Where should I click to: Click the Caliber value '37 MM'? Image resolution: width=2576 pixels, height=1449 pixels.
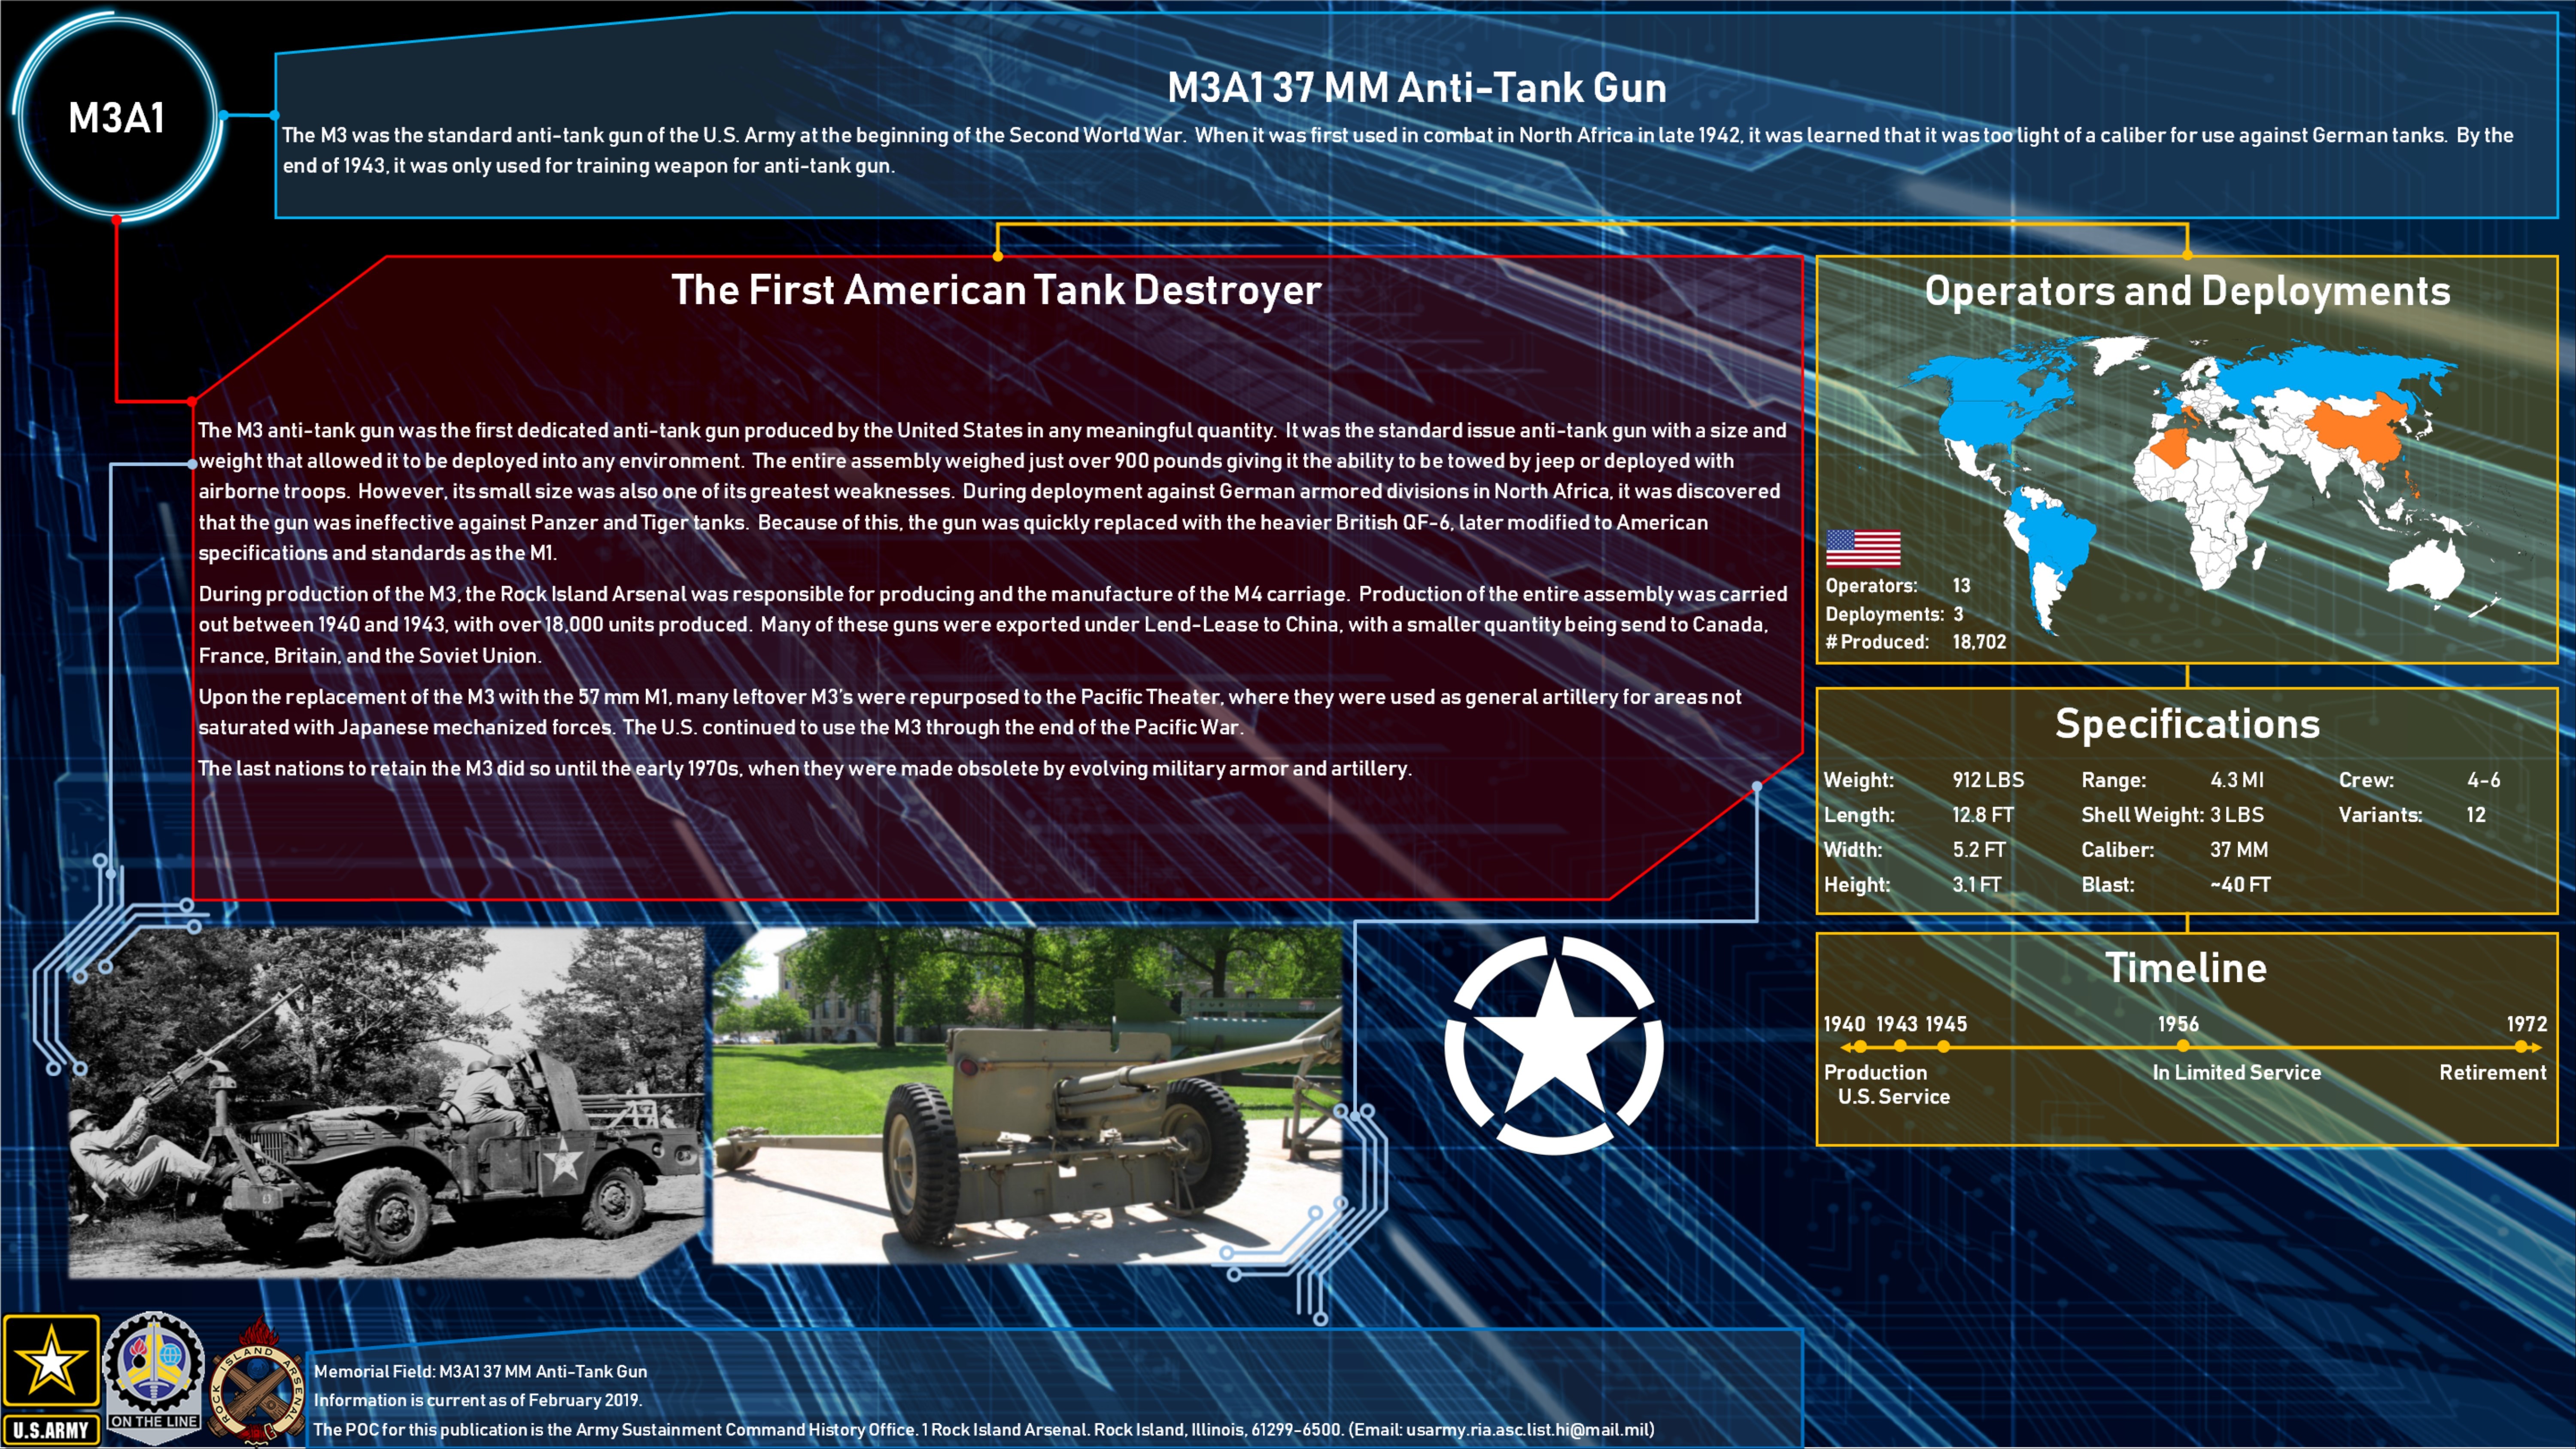(2239, 850)
